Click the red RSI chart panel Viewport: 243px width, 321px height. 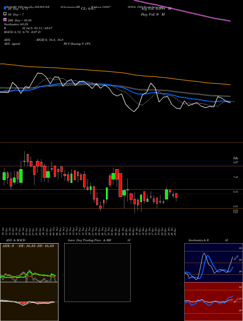click(213, 302)
